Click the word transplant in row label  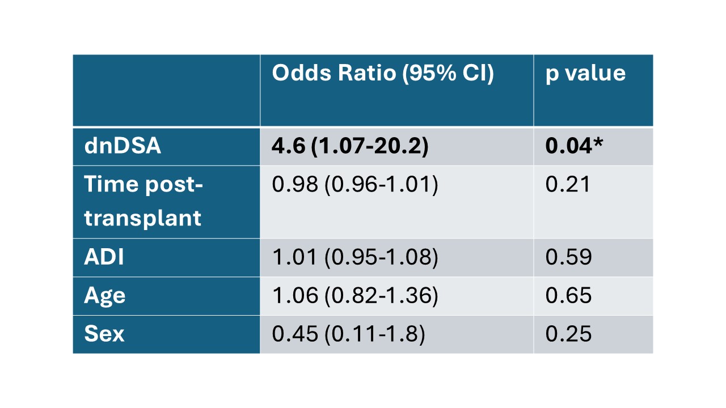tap(143, 218)
